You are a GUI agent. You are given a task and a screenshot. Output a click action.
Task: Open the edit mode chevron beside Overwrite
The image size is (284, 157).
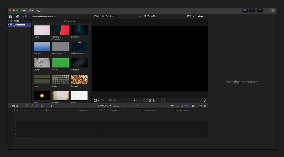pyautogui.click(x=45, y=106)
